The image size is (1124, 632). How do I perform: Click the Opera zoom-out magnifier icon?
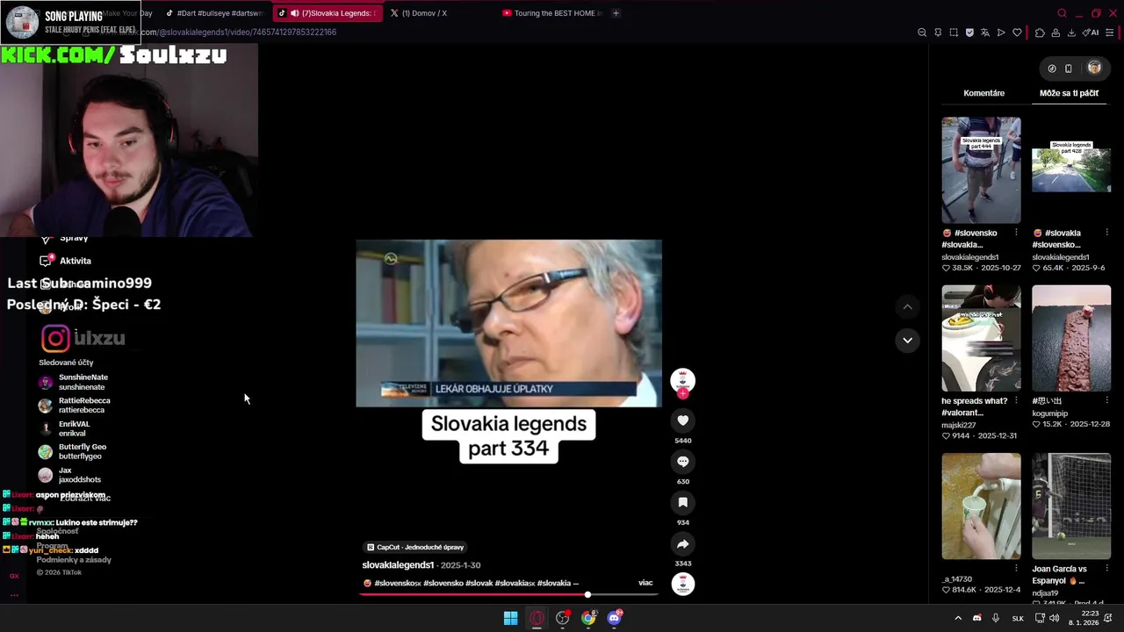(x=922, y=32)
